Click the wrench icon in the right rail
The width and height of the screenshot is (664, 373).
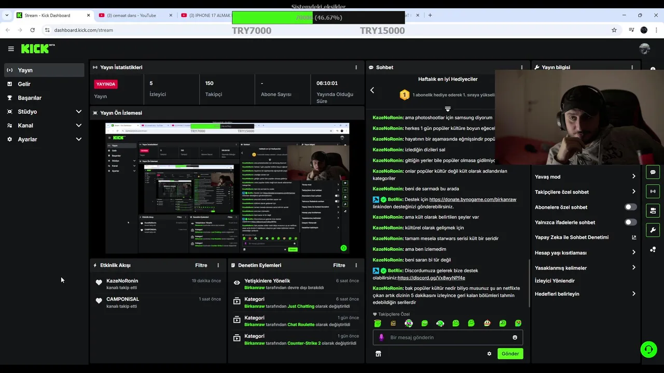pyautogui.click(x=653, y=230)
